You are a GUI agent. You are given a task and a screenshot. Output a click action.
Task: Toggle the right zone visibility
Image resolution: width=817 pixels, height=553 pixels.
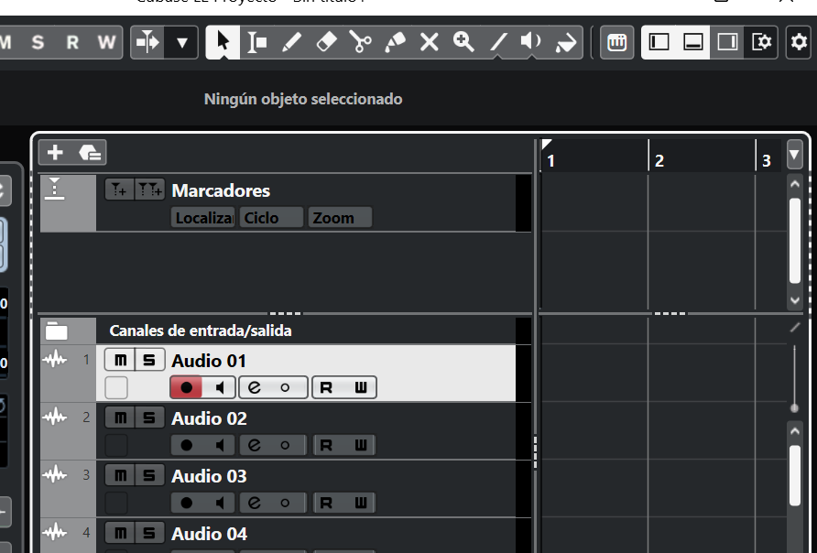(x=727, y=42)
